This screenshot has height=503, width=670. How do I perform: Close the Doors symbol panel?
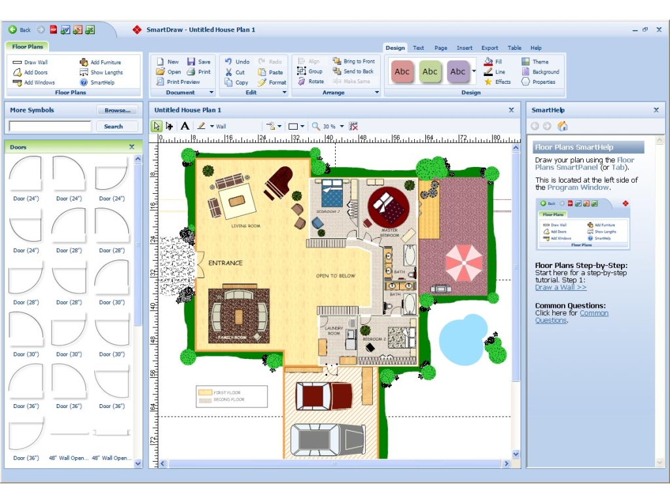tap(132, 147)
